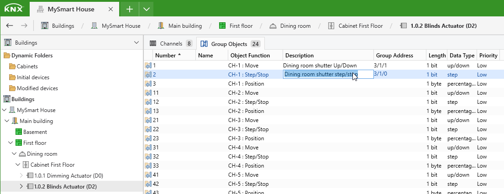Select 'Dining room shutter Up/Down' description
Image resolution: width=504 pixels, height=194 pixels.
tap(320, 66)
